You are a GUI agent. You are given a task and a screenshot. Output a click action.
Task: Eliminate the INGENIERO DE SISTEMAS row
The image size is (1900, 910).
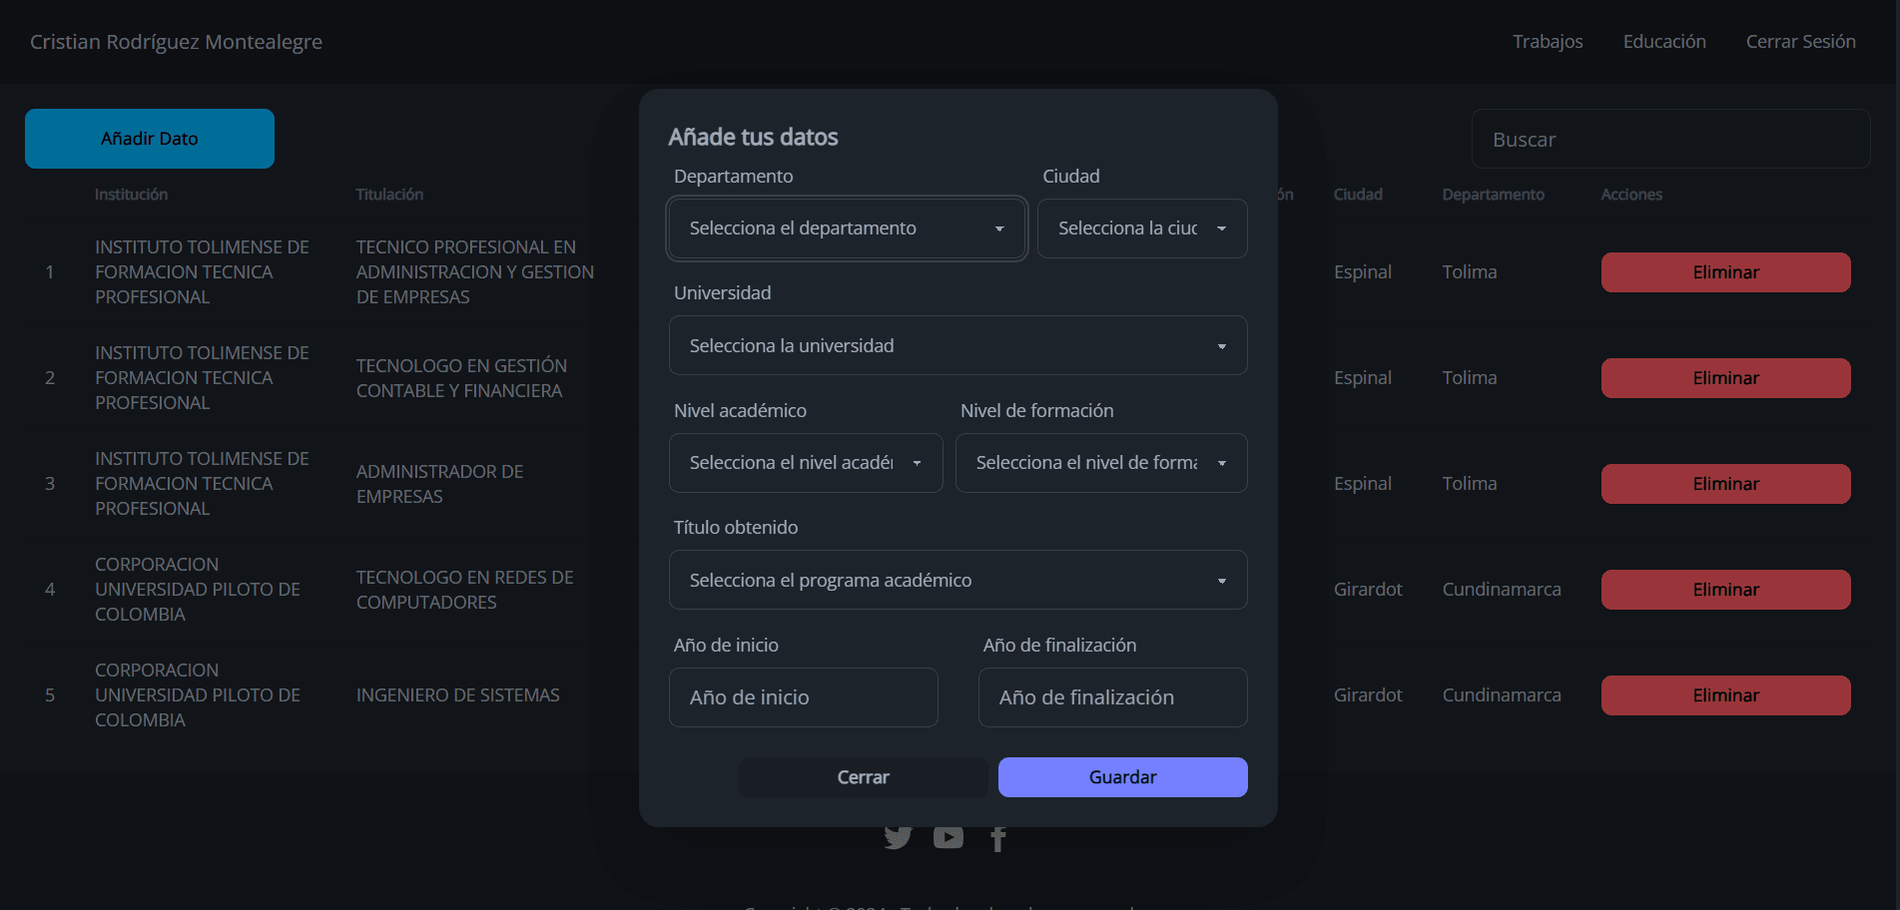1726,695
